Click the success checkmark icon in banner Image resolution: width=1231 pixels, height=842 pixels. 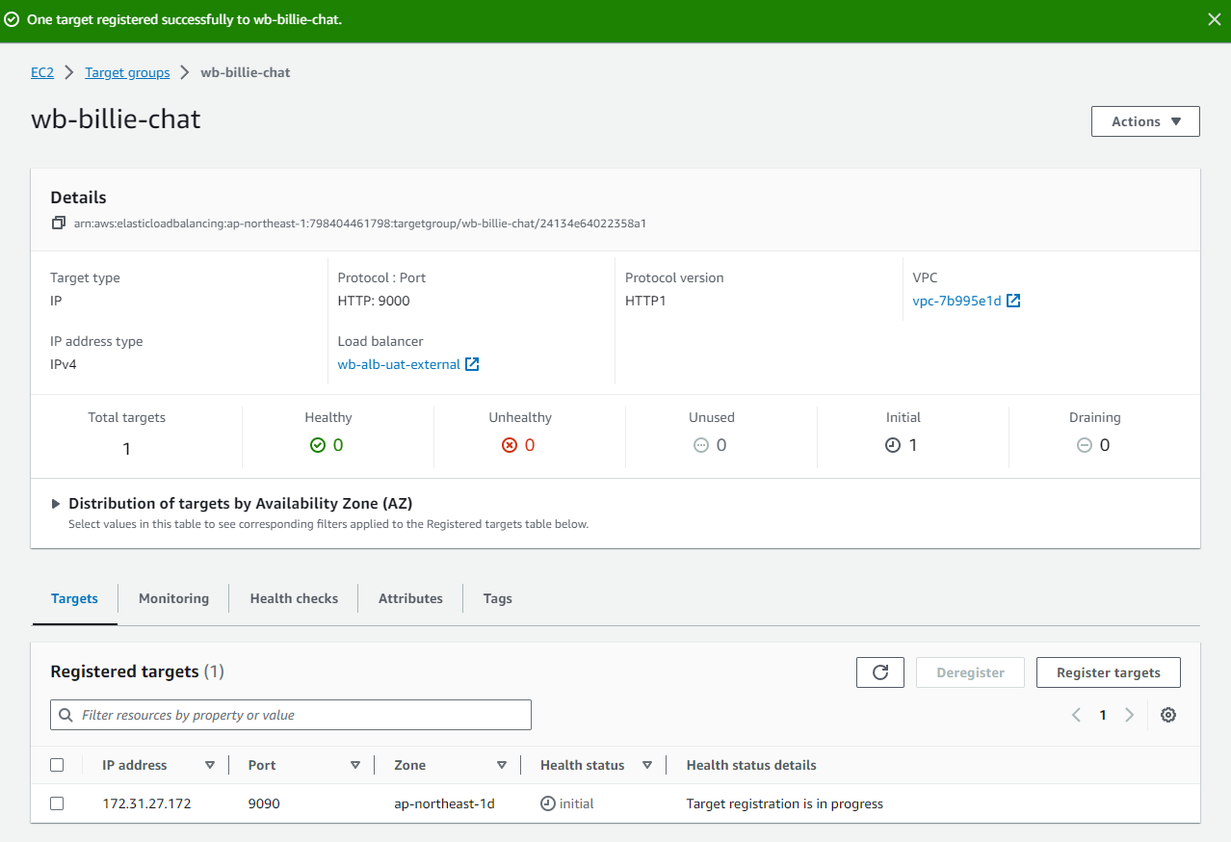click(12, 19)
